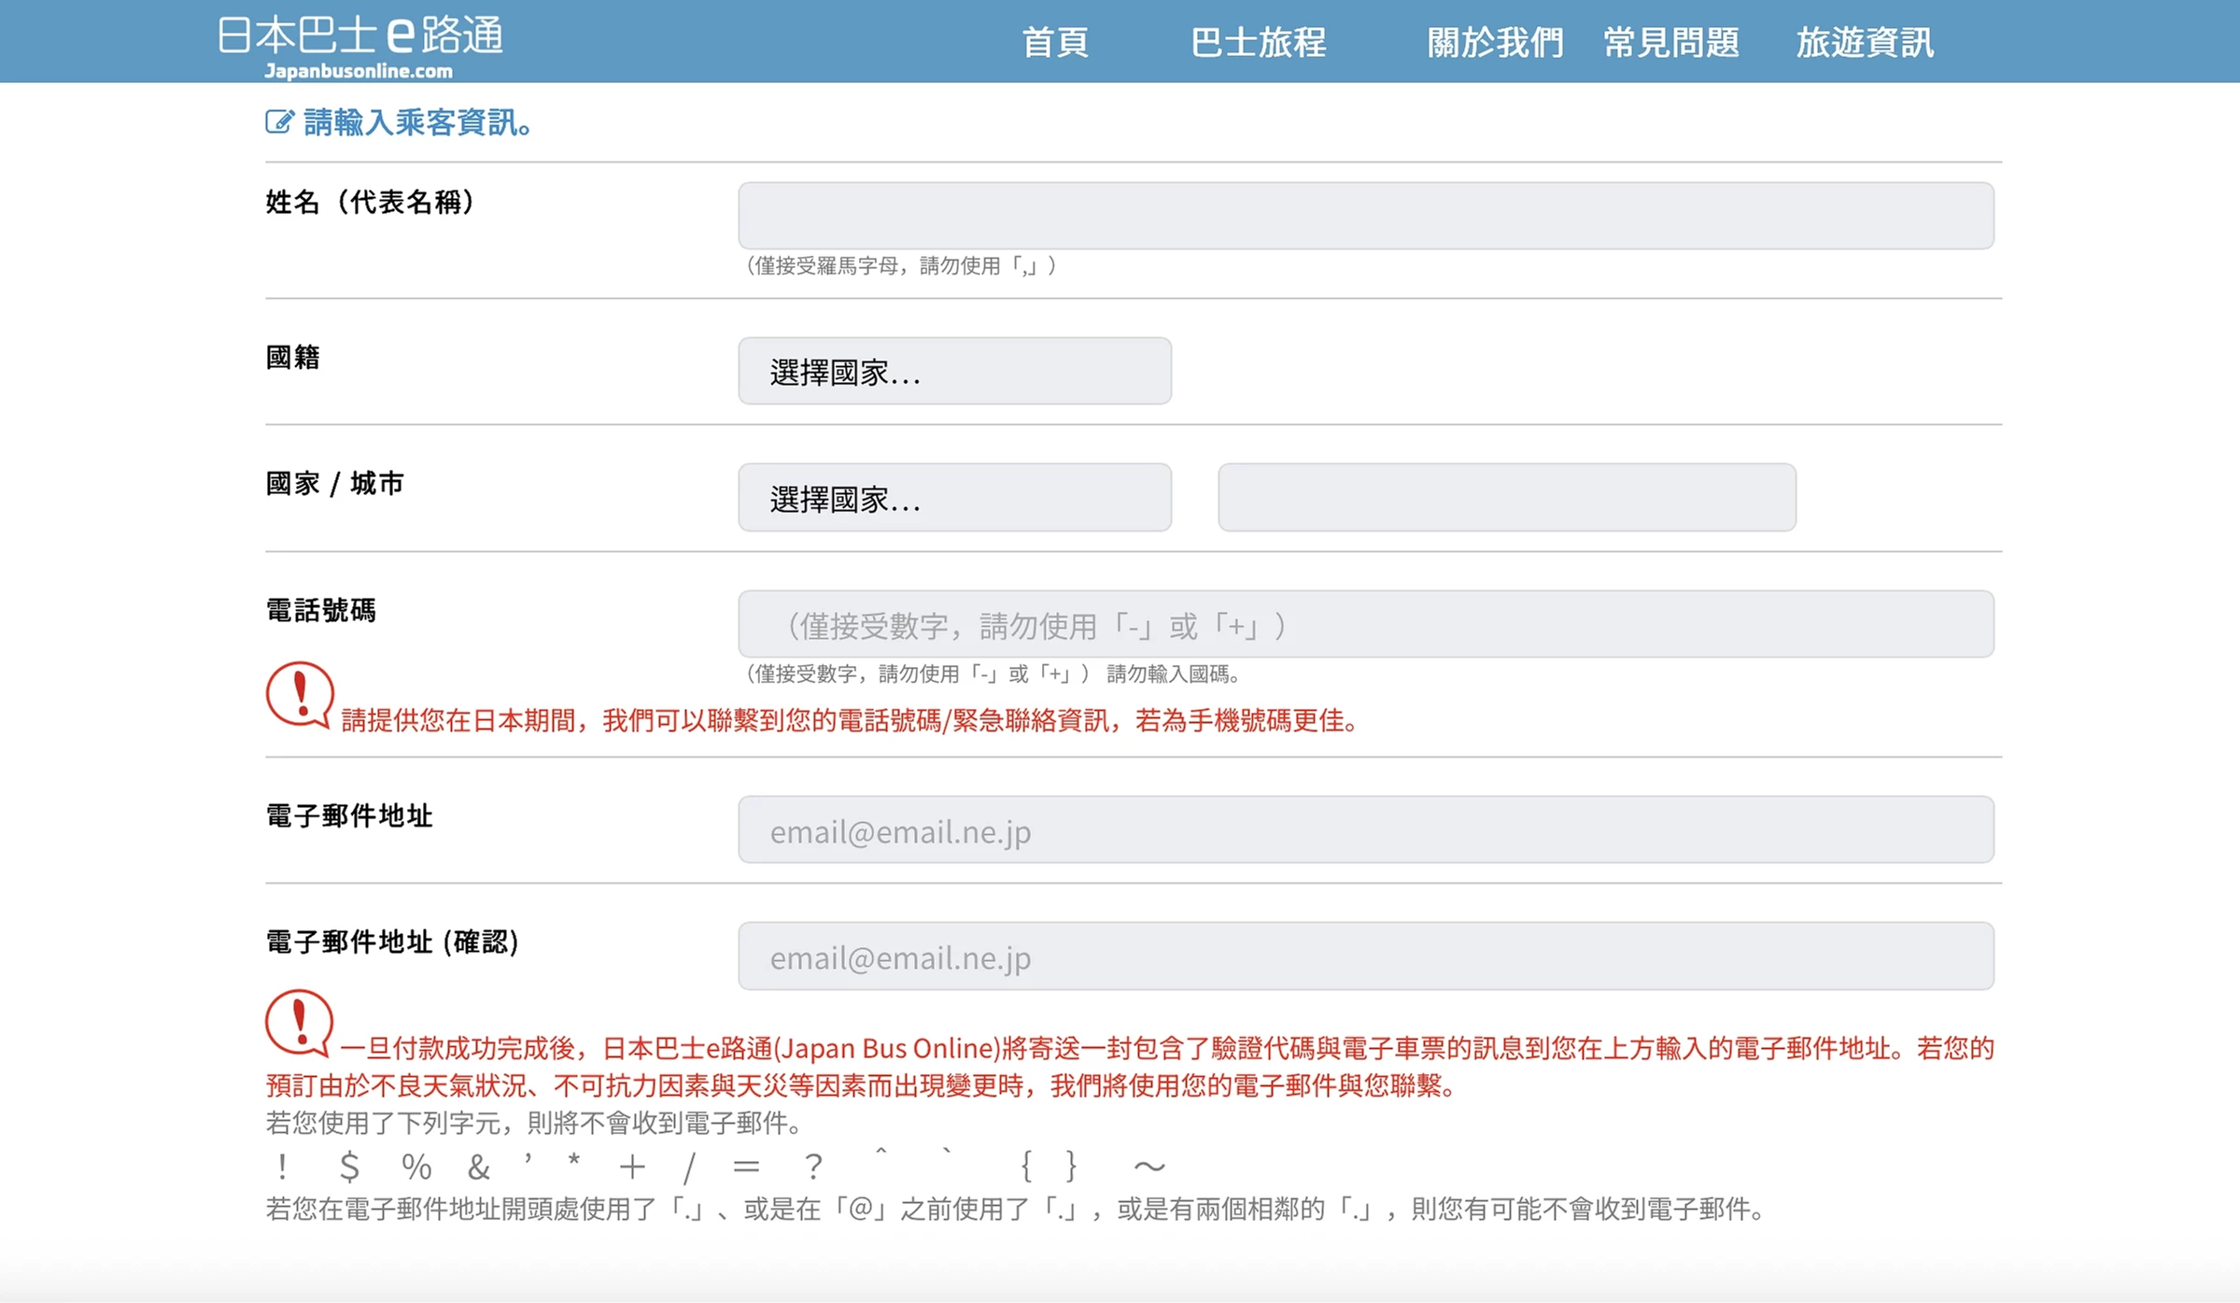This screenshot has height=1303, width=2240.
Task: Click the 姓名（代表名稱）label
Action: point(371,202)
